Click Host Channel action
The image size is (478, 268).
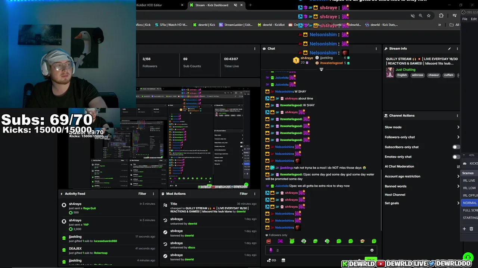tap(395, 195)
